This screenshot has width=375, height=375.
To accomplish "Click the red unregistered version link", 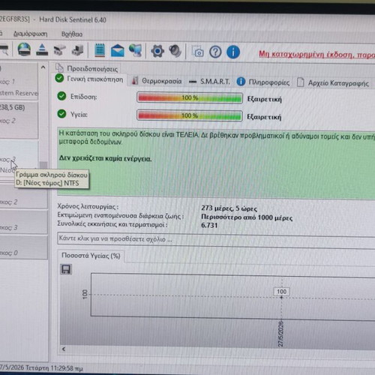I will [316, 55].
